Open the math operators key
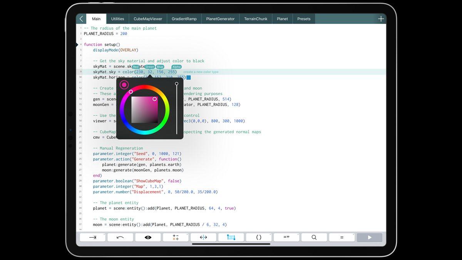 pyautogui.click(x=176, y=237)
